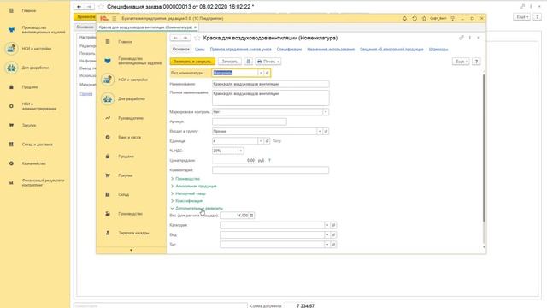Open the Тип dropdown arrow

pyautogui.click(x=327, y=245)
